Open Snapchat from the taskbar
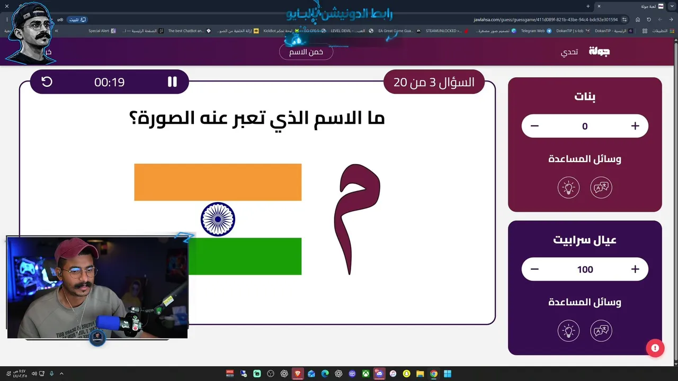The image size is (678, 381). point(407,374)
